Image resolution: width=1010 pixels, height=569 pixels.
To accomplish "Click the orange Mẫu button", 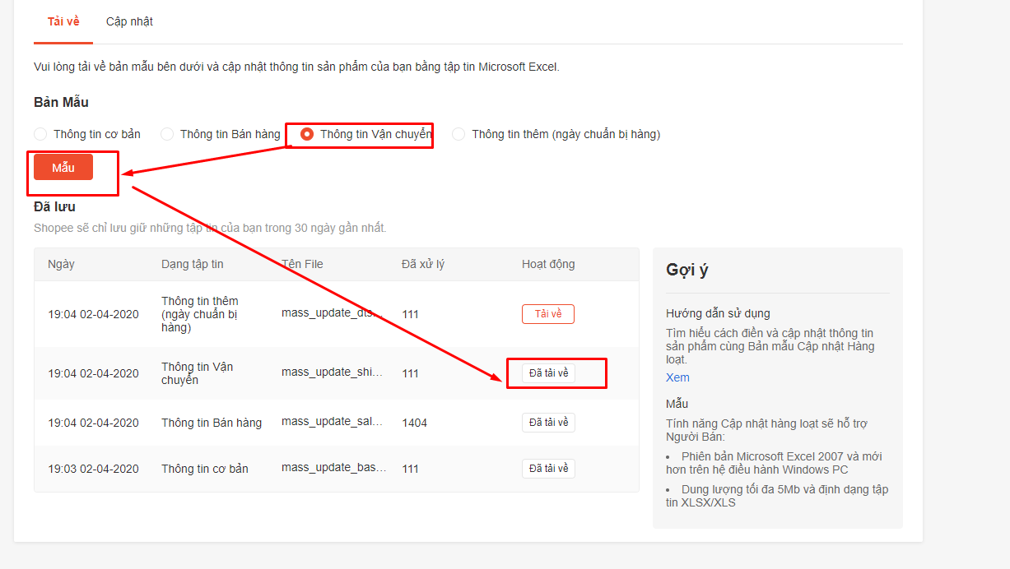I will (63, 167).
